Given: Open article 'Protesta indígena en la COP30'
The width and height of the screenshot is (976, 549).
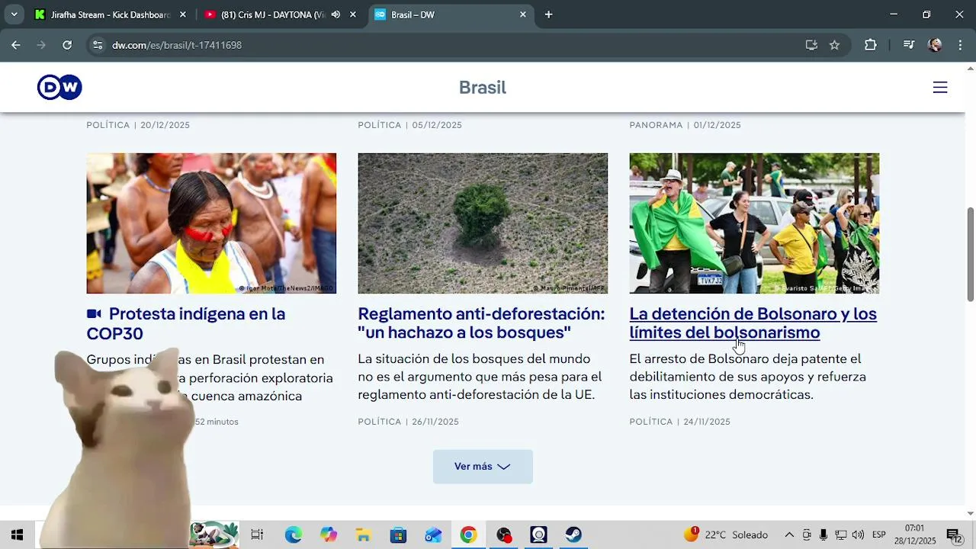Looking at the screenshot, I should tap(186, 323).
